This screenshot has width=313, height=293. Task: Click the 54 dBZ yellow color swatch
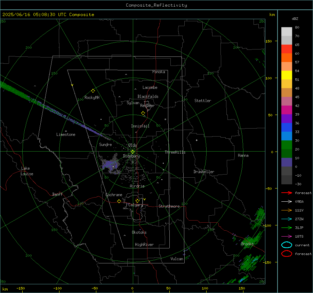click(287, 75)
